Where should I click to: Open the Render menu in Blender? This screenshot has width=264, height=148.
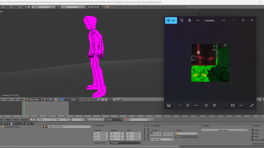tap(7, 7)
